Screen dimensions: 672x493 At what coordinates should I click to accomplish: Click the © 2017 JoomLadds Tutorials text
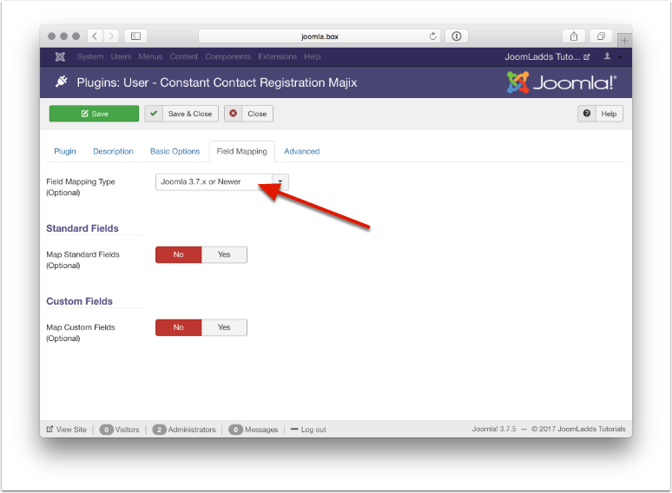tap(578, 429)
